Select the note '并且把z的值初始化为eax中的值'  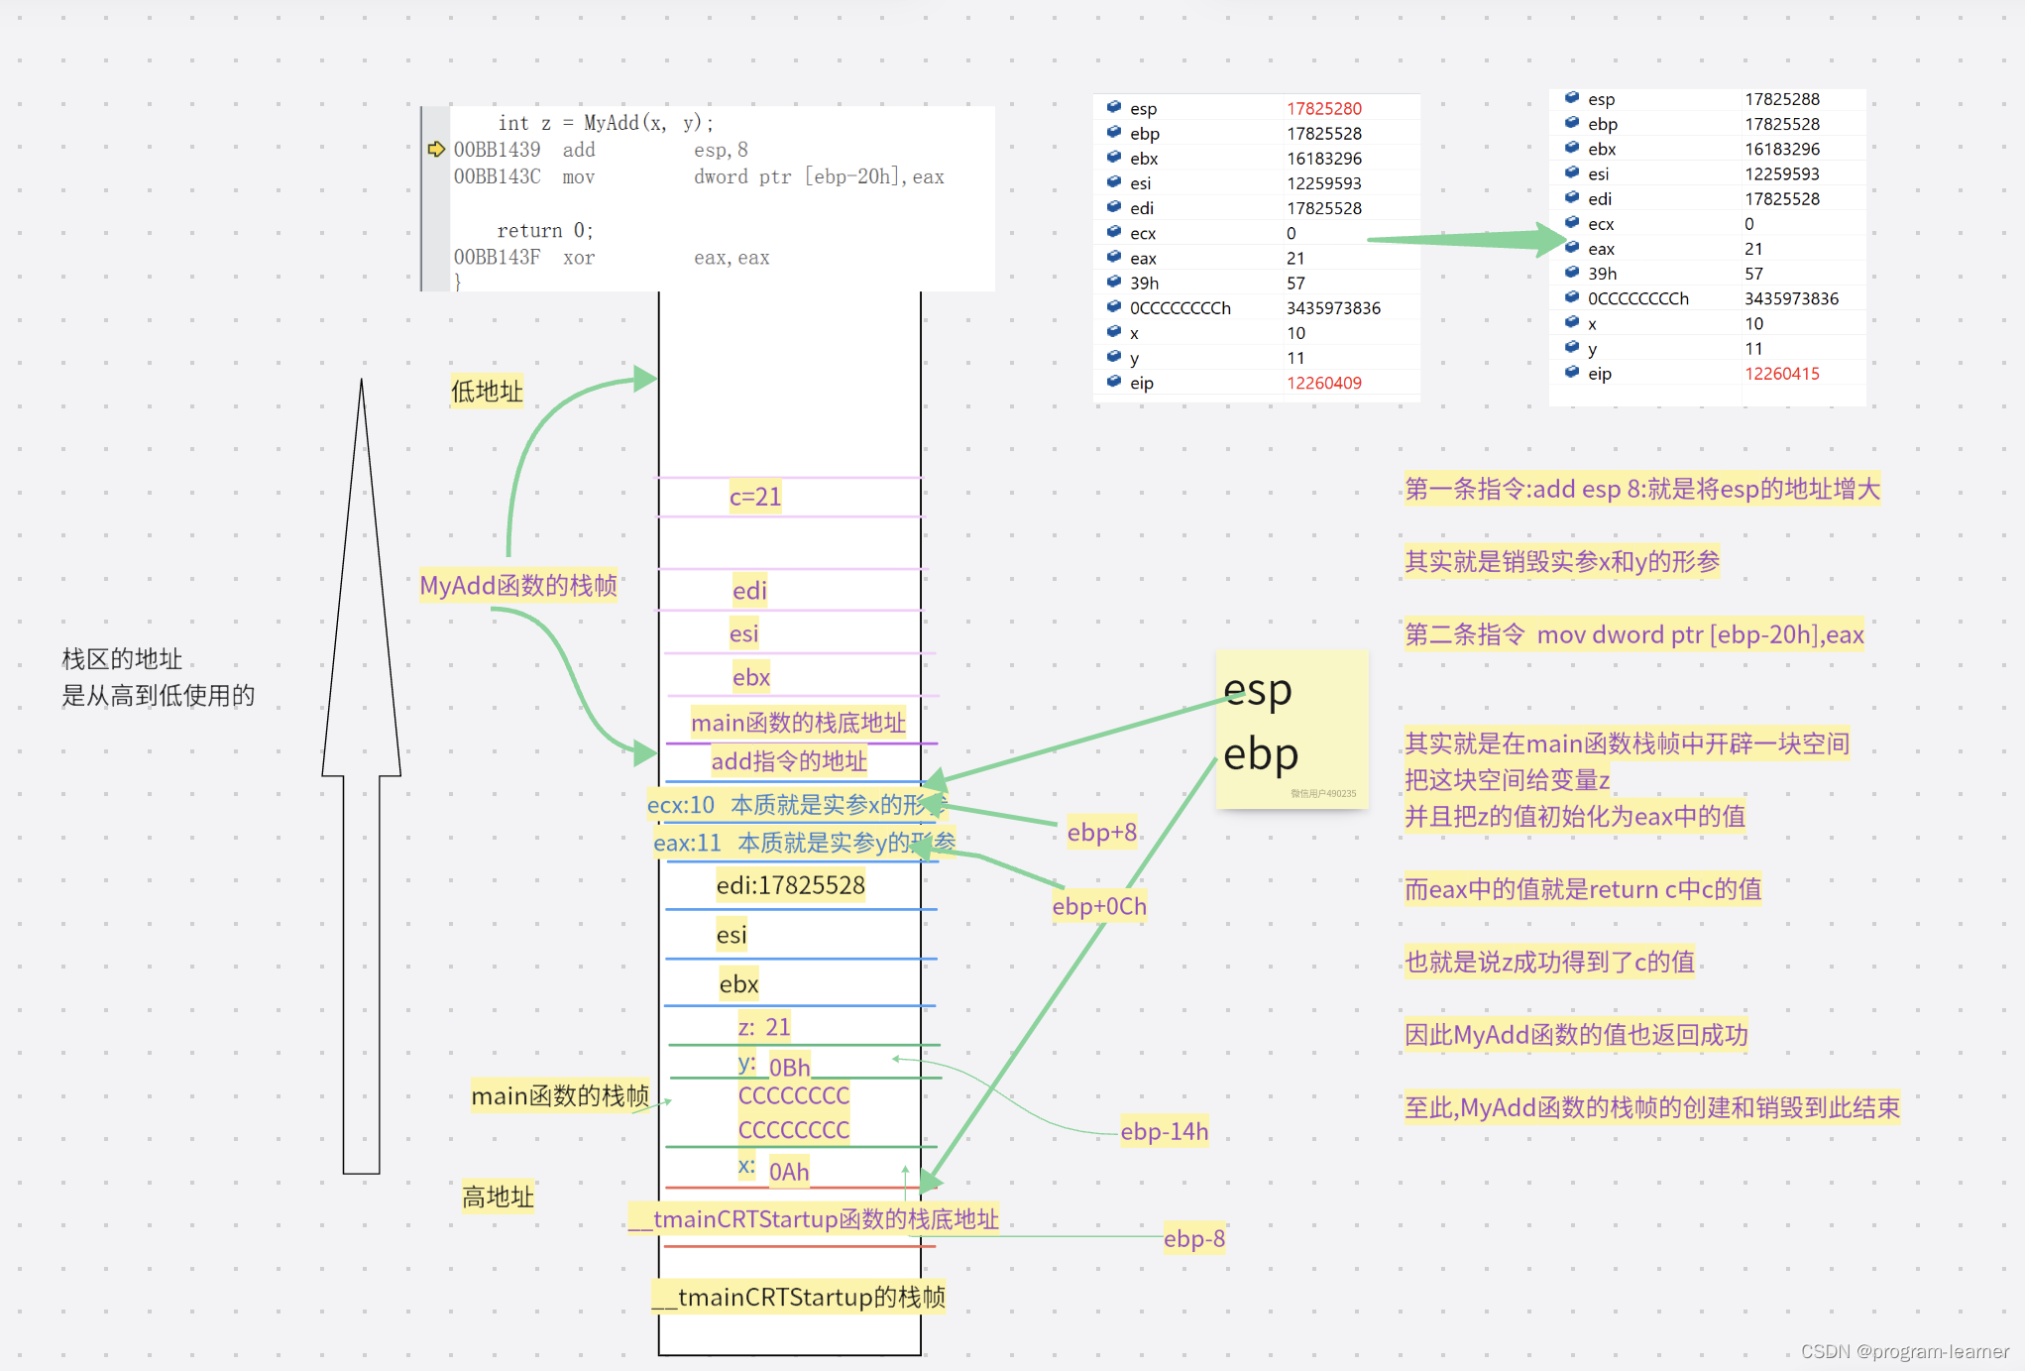click(1575, 816)
